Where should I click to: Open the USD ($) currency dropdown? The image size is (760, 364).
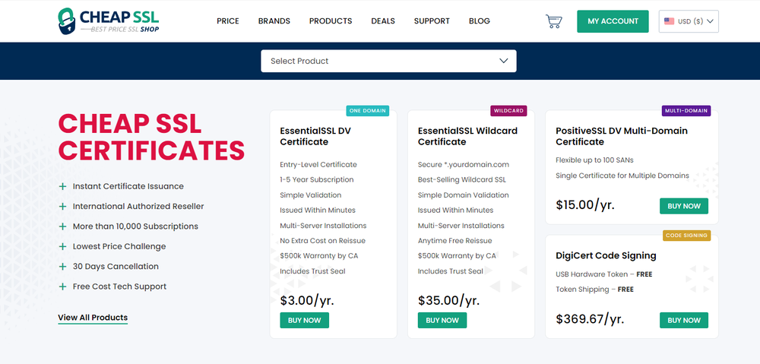[689, 21]
